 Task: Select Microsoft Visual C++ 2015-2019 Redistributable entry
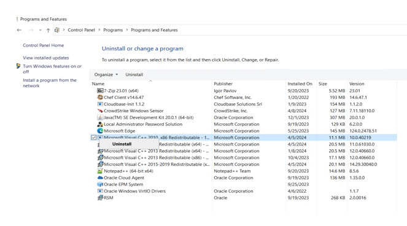click(x=157, y=165)
